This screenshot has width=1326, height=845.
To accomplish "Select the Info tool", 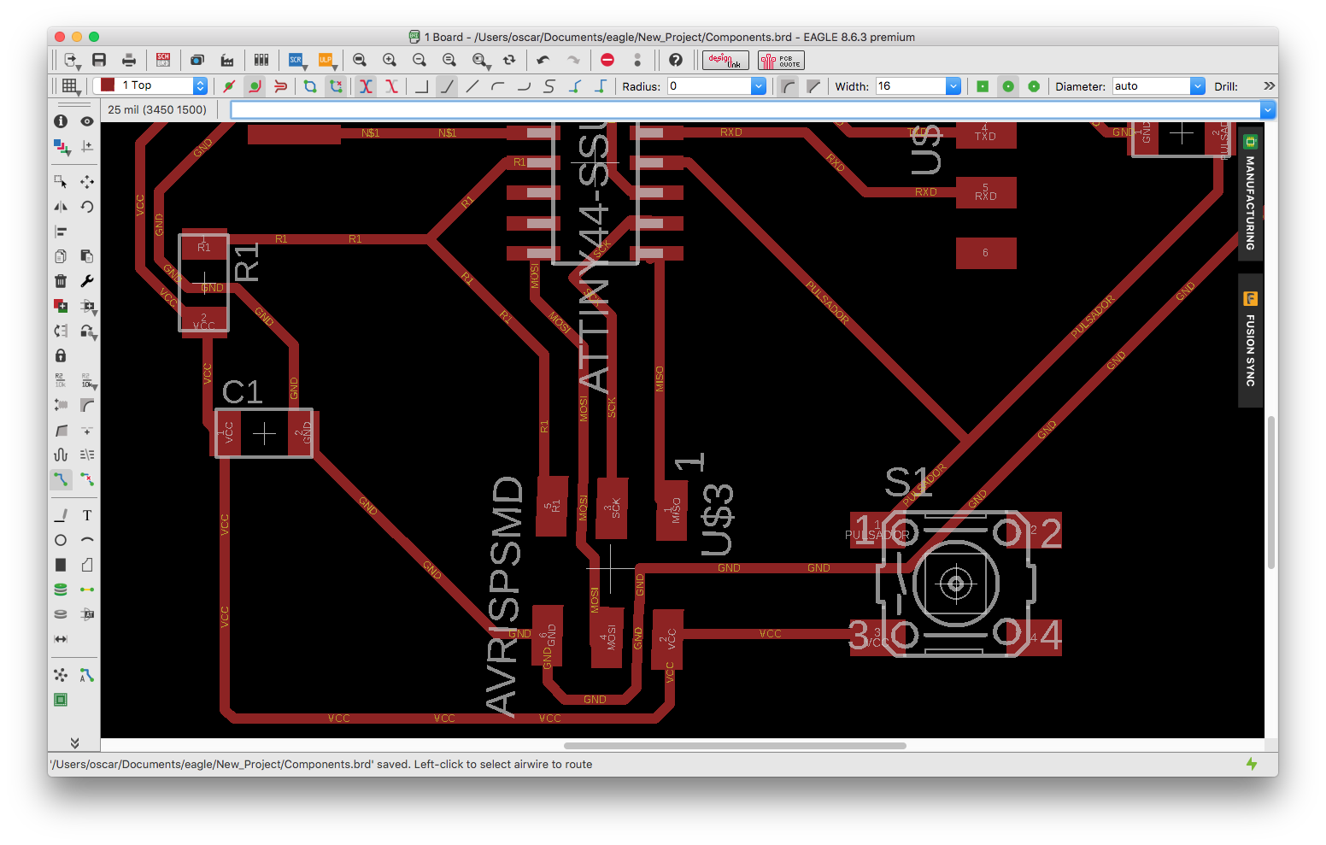I will 61,121.
